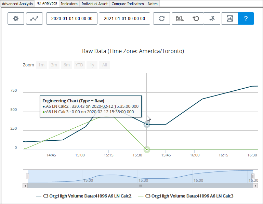Click the refresh data icon button

[x=162, y=18]
